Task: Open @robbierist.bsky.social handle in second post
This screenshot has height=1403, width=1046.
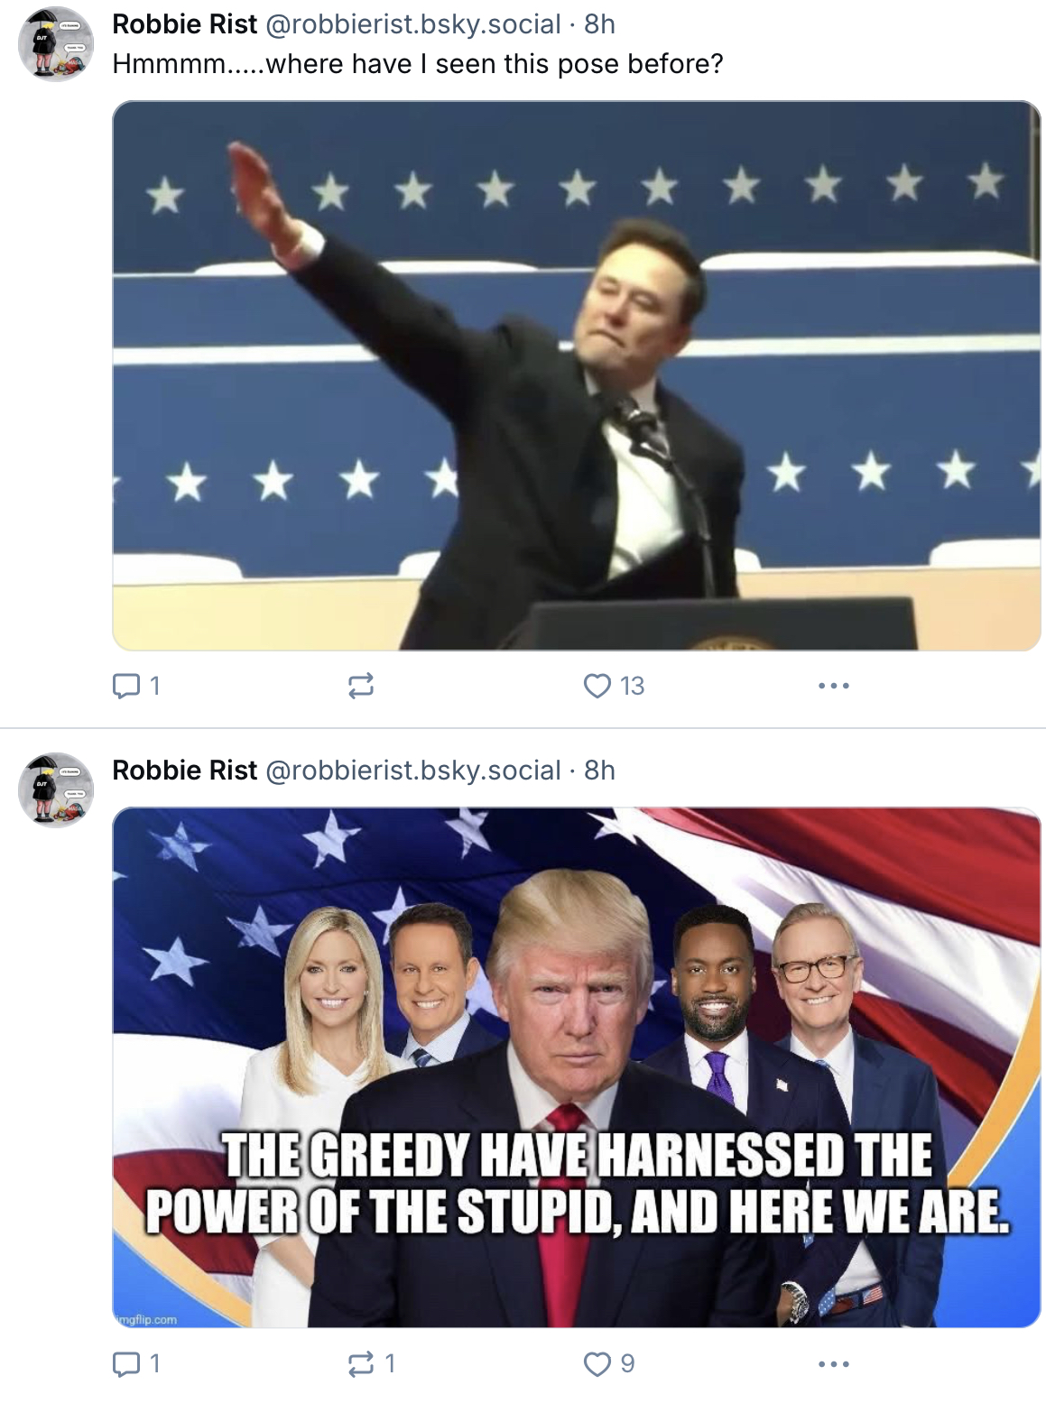Action: coord(412,771)
